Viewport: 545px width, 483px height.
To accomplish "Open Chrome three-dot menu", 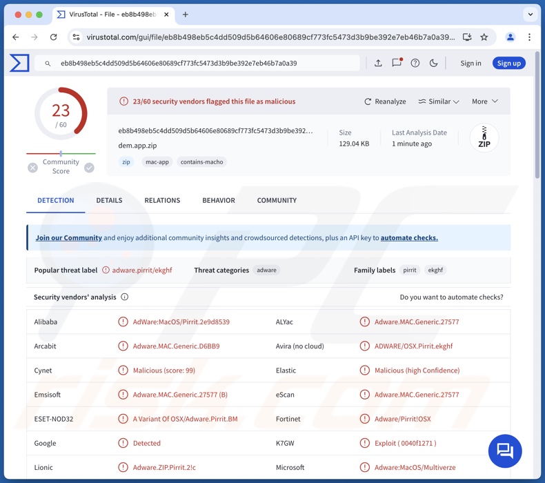I will pyautogui.click(x=529, y=37).
